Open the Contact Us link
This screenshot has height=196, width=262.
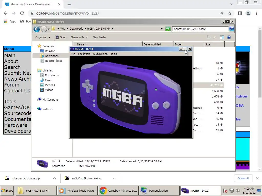(x=17, y=91)
